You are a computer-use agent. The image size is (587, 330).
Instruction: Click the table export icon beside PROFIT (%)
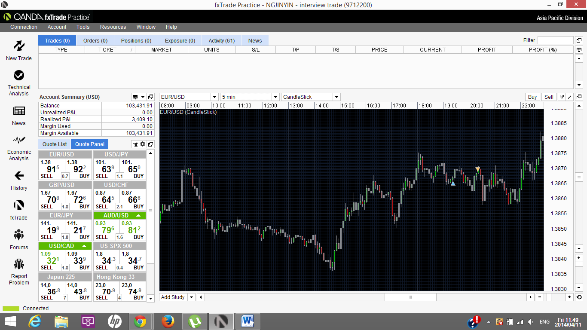579,50
